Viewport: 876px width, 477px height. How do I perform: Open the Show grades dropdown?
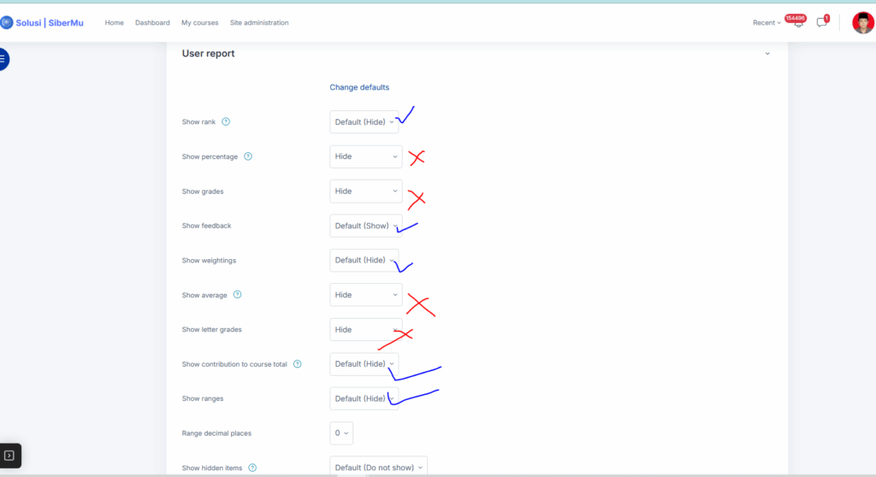[x=366, y=191]
